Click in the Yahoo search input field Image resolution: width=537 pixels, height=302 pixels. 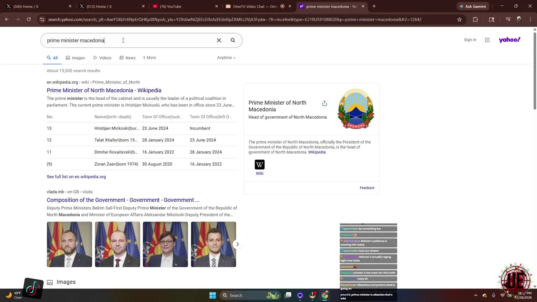[130, 40]
